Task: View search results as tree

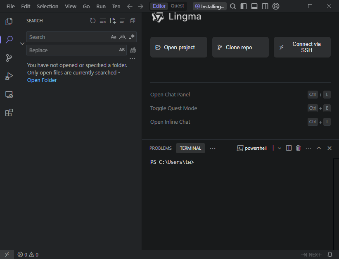Action: (123, 21)
